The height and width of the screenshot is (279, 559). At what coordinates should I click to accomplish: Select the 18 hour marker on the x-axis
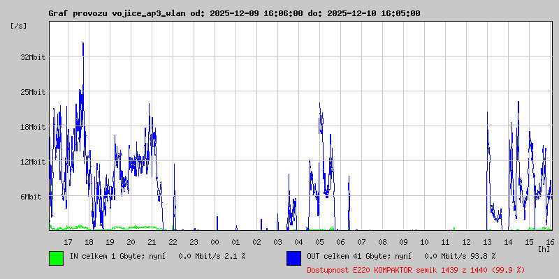[89, 242]
